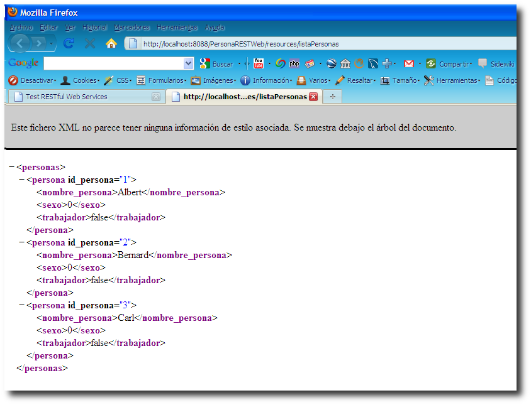Go back with the Back arrow button
This screenshot has height=405, width=531.
pyautogui.click(x=20, y=43)
